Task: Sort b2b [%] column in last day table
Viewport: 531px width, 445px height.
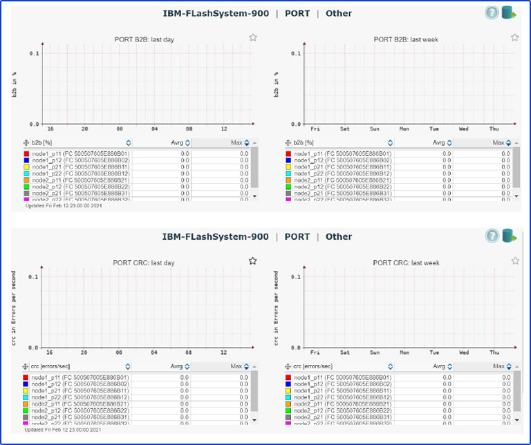Action: pos(128,143)
